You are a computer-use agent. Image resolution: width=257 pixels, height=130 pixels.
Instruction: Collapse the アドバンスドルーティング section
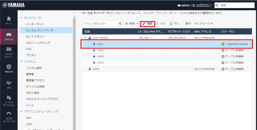pyautogui.click(x=21, y=112)
